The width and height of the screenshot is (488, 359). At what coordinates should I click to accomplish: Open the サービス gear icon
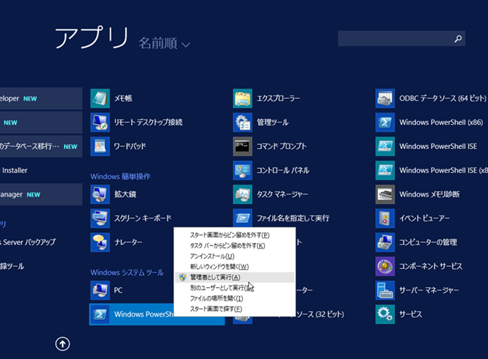(x=385, y=314)
